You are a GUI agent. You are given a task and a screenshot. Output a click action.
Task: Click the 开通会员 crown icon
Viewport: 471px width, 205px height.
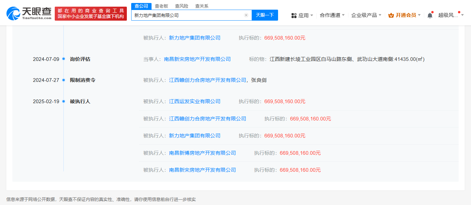(x=391, y=15)
